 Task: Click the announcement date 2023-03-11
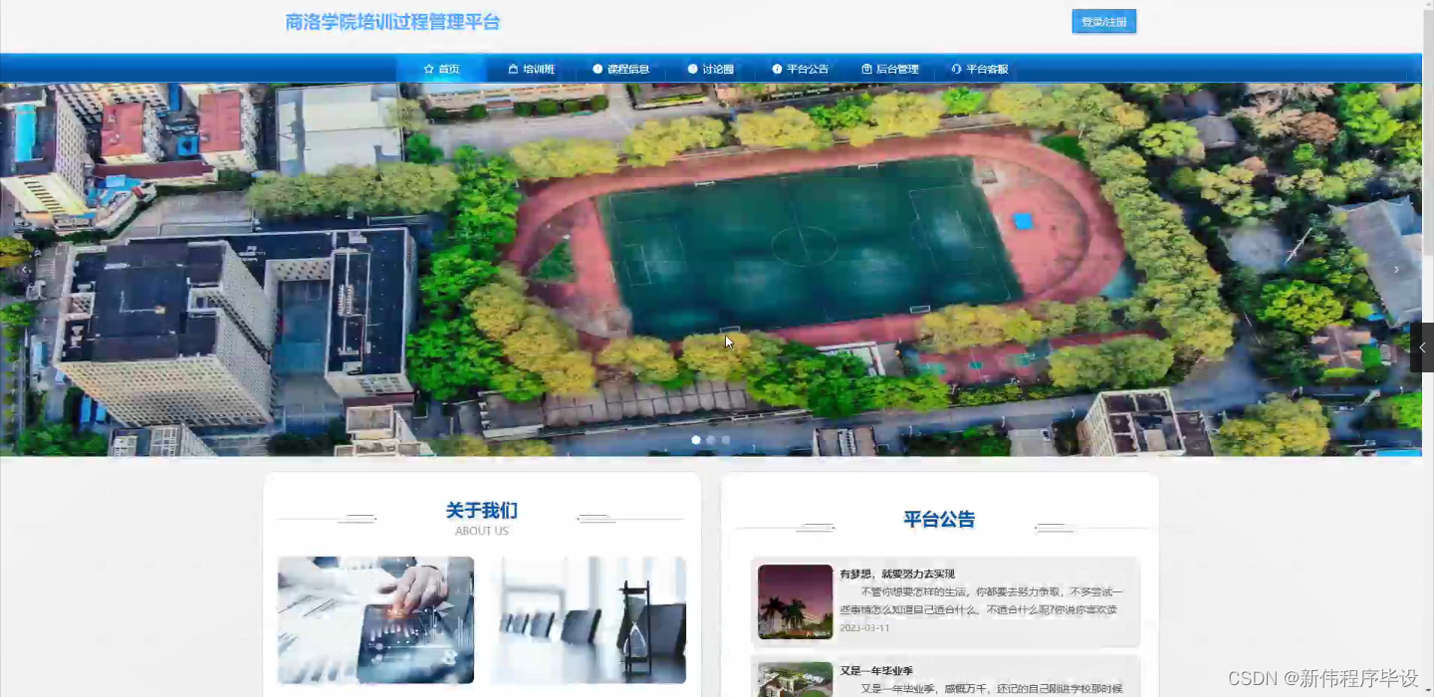click(864, 628)
